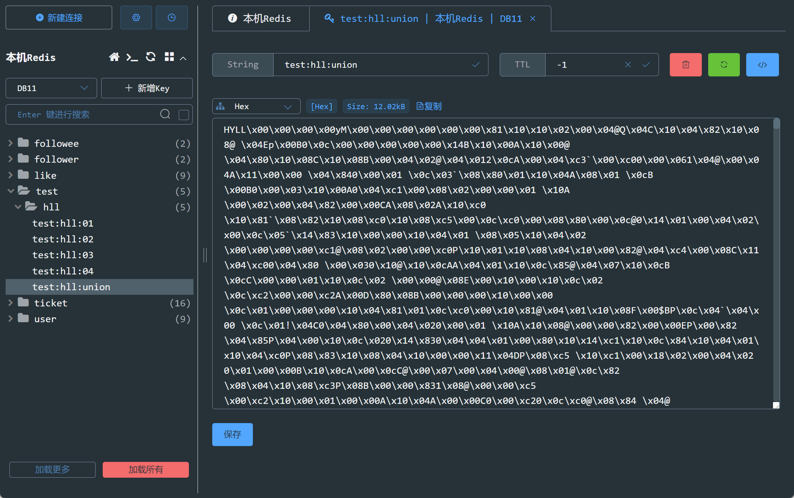
Task: Click the search magnifier icon
Action: coord(165,114)
